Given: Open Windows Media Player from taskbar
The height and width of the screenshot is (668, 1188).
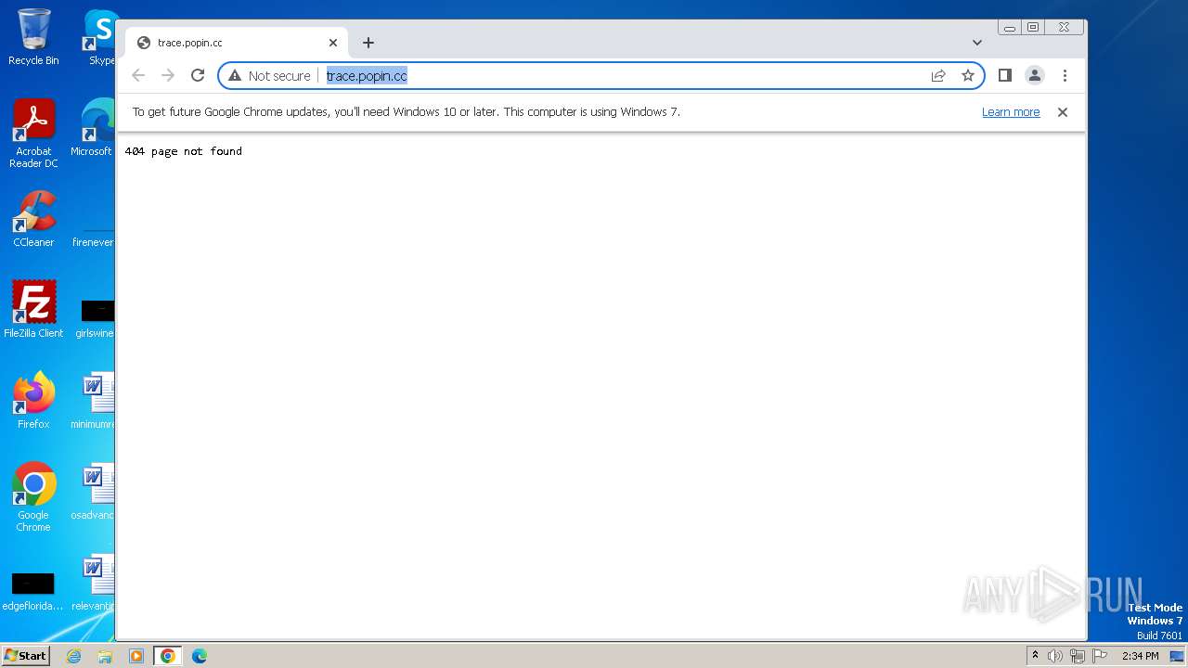Looking at the screenshot, I should tap(136, 656).
